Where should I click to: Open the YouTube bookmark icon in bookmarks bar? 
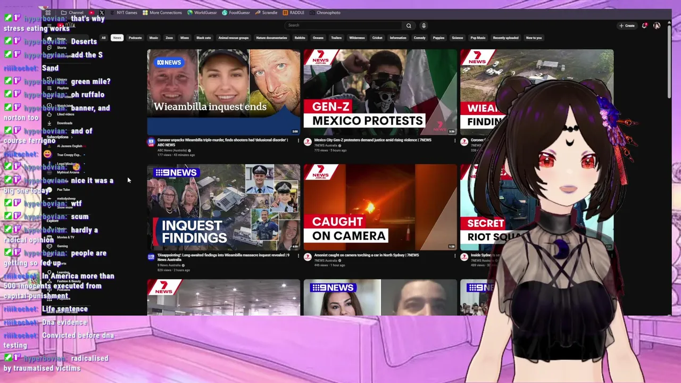click(x=92, y=12)
